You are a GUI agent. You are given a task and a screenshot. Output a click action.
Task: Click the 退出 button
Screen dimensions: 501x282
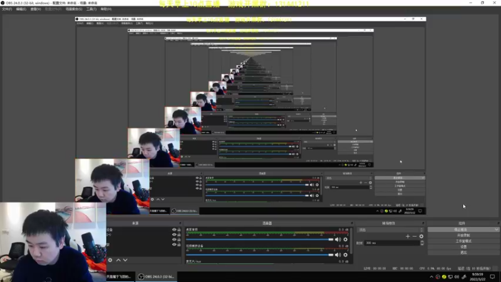point(463,253)
